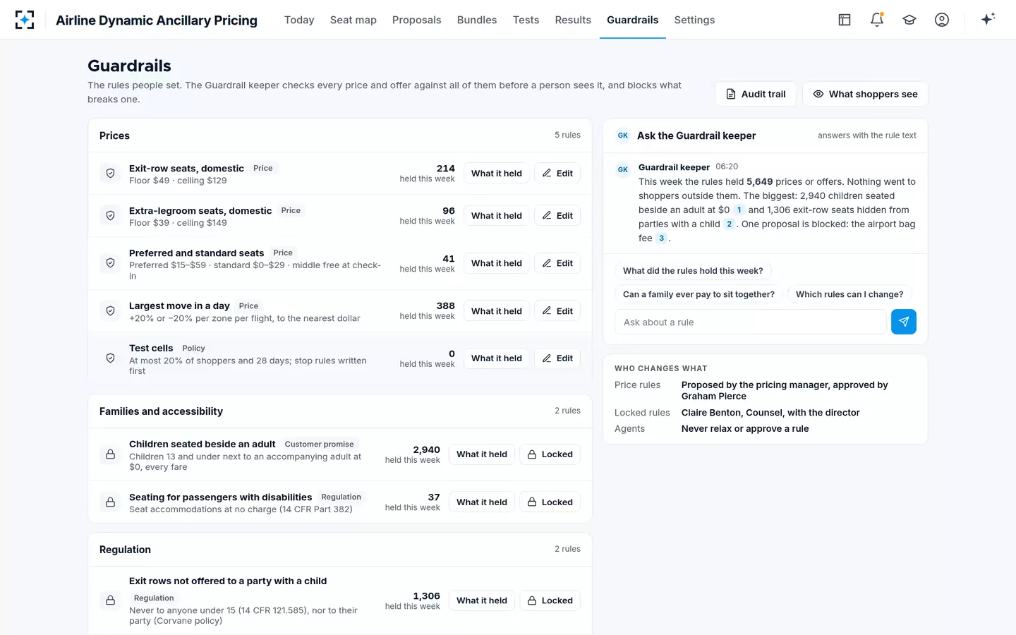The height and width of the screenshot is (635, 1016).
Task: Open the user account icon
Action: (942, 20)
